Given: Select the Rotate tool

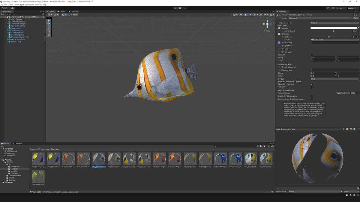Looking at the screenshot, I should tap(49, 26).
